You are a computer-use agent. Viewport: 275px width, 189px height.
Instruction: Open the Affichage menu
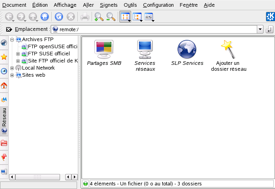pyautogui.click(x=65, y=5)
